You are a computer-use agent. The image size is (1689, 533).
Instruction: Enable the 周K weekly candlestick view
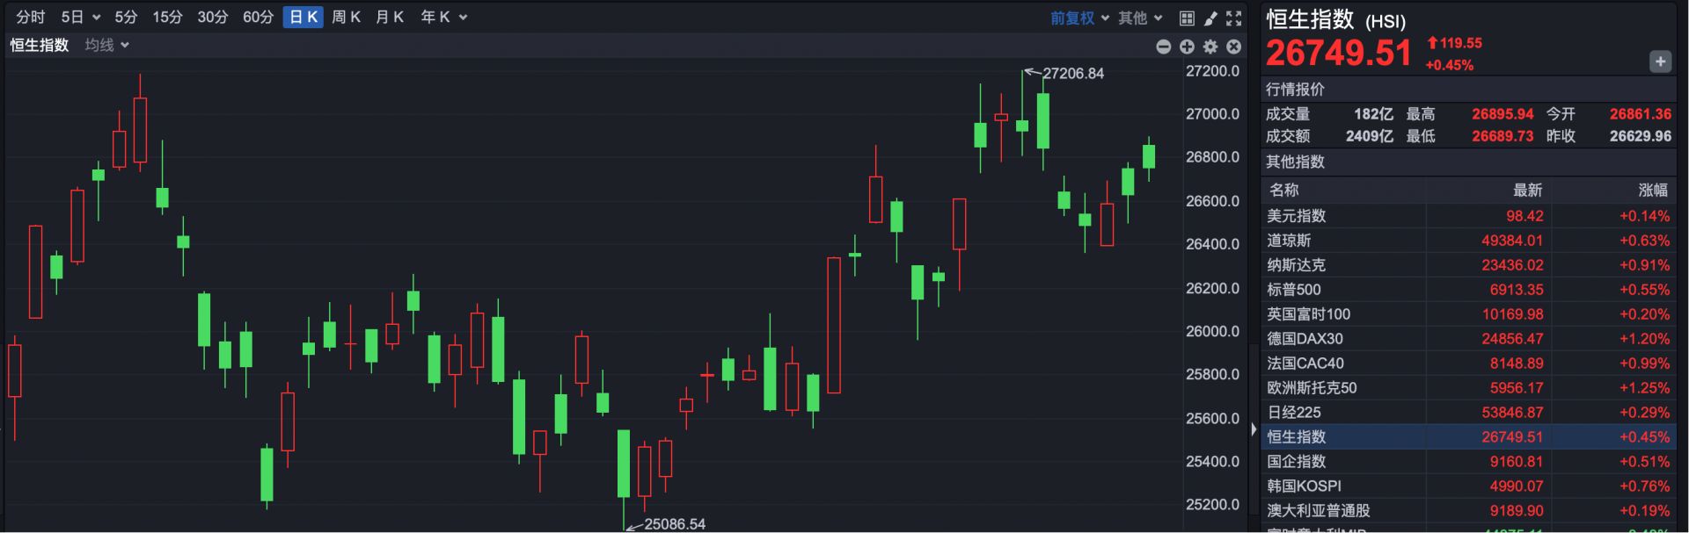[x=346, y=18]
